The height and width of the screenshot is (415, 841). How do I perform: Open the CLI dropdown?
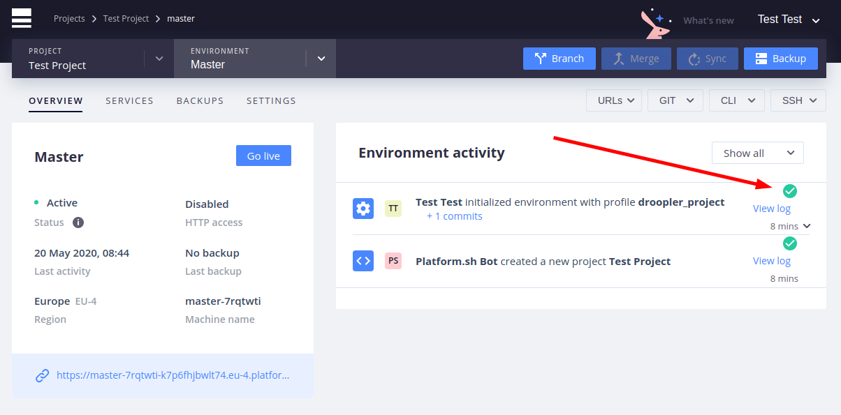pyautogui.click(x=737, y=100)
